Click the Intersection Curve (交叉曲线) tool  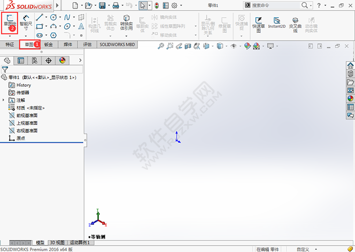pos(295,24)
